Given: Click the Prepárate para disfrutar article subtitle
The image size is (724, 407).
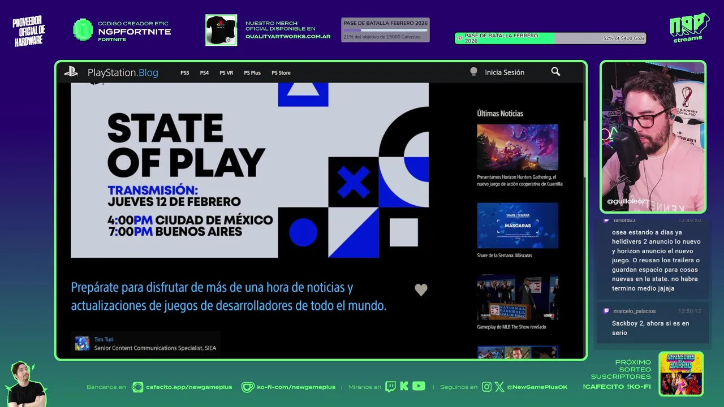Looking at the screenshot, I should tap(229, 296).
